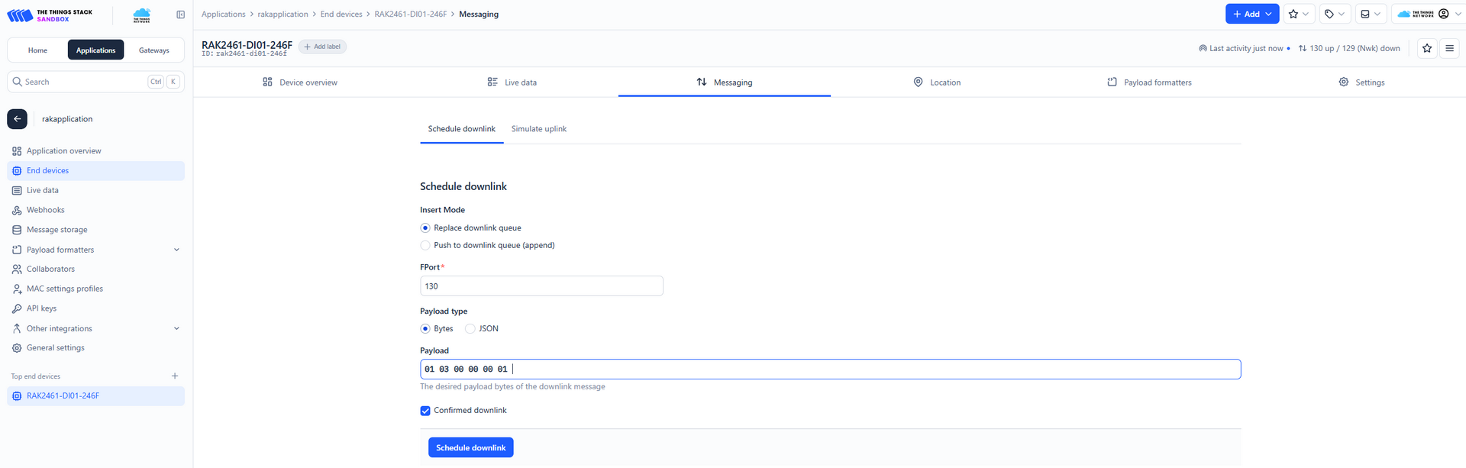Switch to the Simulate uplink tab
The image size is (1466, 468).
(538, 129)
